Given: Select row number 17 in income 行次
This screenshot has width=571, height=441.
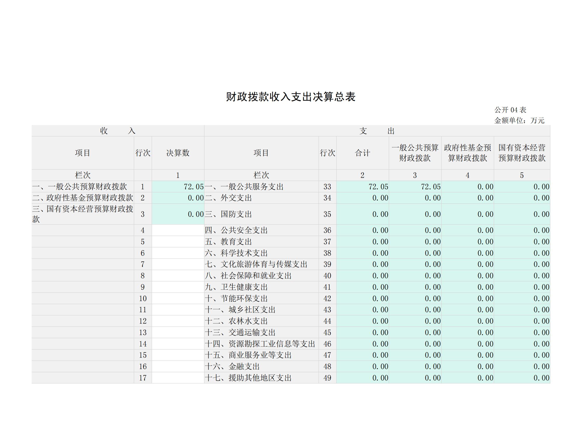Looking at the screenshot, I should tap(143, 378).
